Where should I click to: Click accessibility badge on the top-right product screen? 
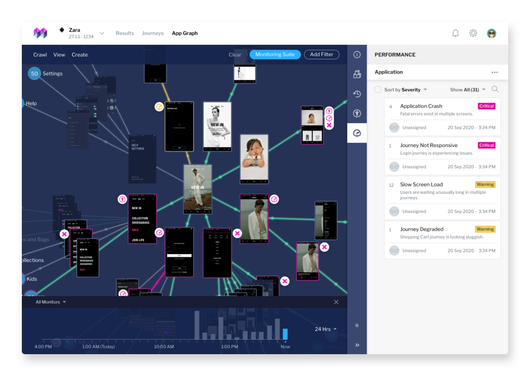[x=329, y=111]
